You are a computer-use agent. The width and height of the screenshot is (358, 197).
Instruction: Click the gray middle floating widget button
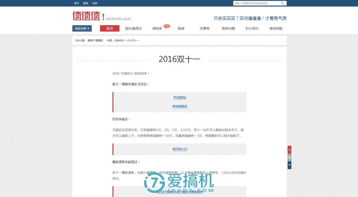point(289,157)
